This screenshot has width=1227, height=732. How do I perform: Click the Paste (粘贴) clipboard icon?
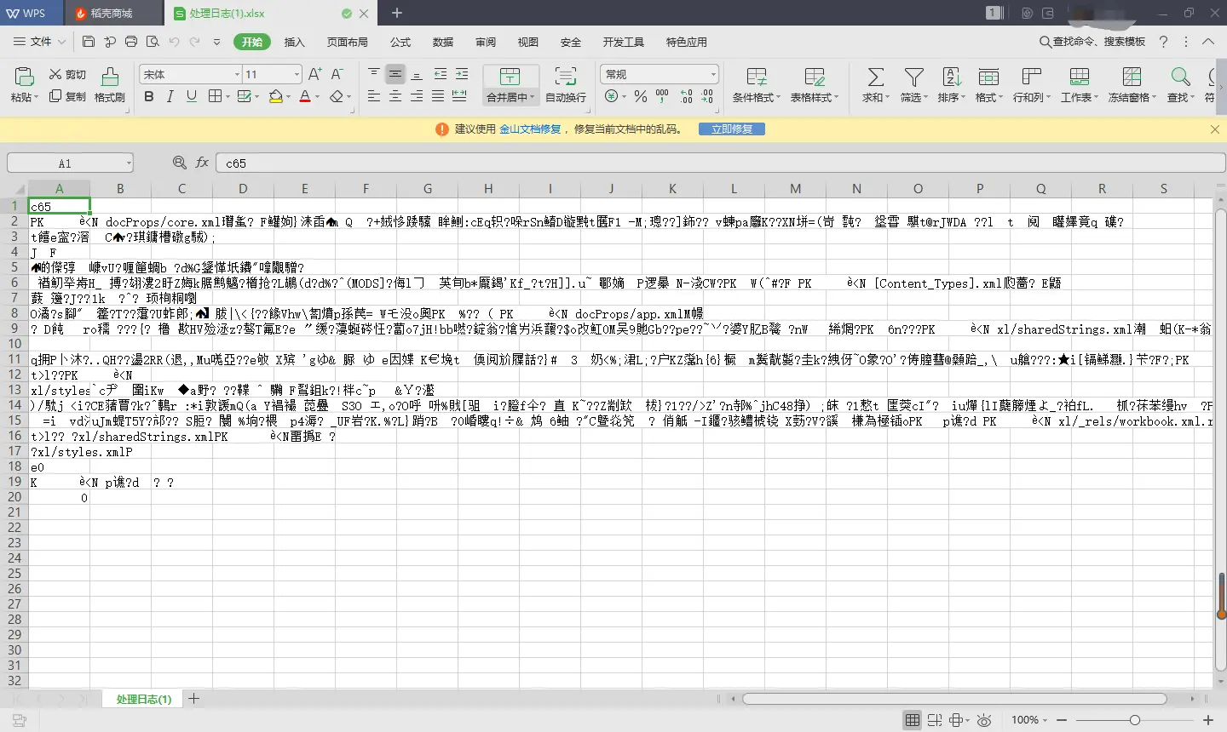(x=23, y=77)
